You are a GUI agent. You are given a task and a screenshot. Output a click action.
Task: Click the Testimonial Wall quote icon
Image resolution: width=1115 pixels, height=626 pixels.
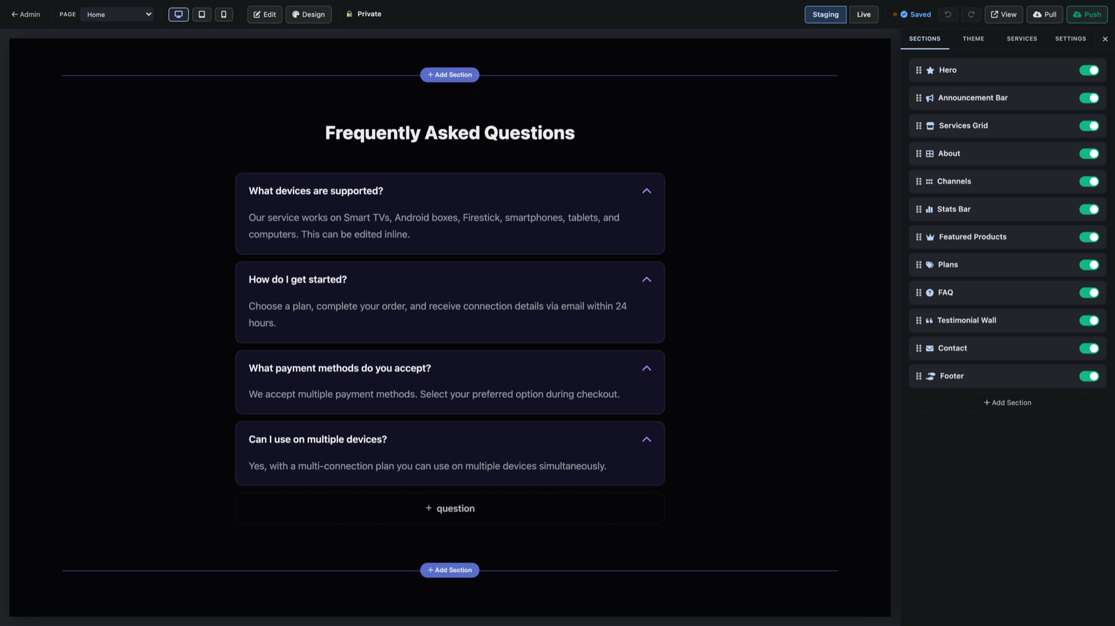[929, 321]
